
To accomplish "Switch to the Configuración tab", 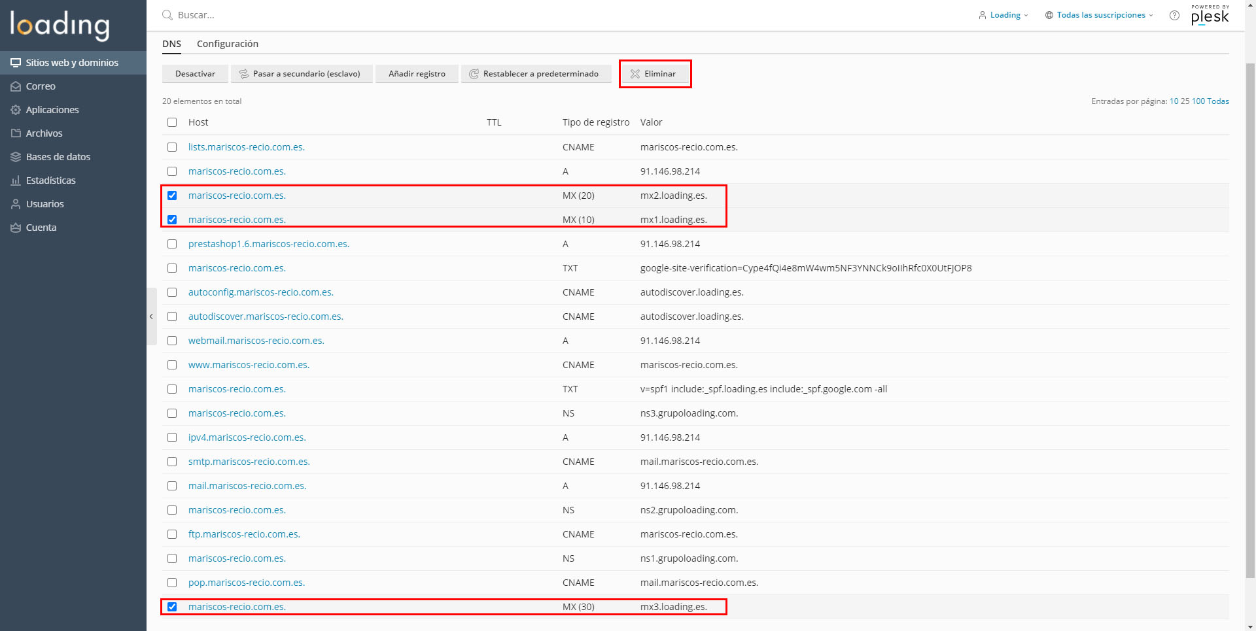I will pos(227,44).
